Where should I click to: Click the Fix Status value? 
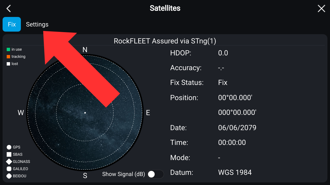click(223, 83)
